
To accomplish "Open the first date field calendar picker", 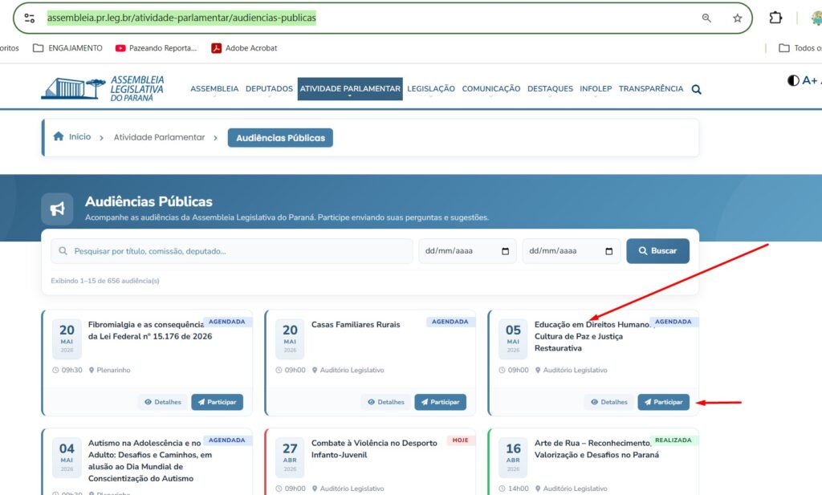I will point(505,251).
